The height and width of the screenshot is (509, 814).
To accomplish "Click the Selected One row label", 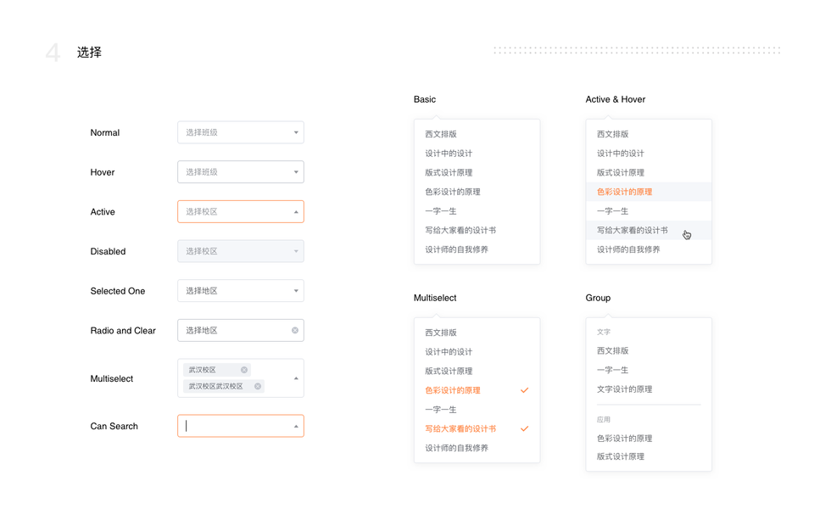I will pyautogui.click(x=118, y=291).
